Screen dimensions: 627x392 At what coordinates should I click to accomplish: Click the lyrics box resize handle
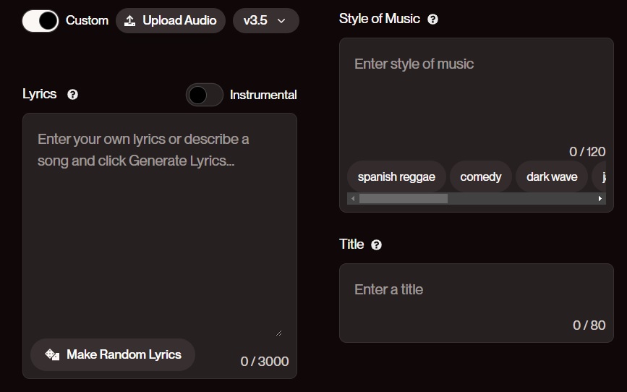(278, 333)
